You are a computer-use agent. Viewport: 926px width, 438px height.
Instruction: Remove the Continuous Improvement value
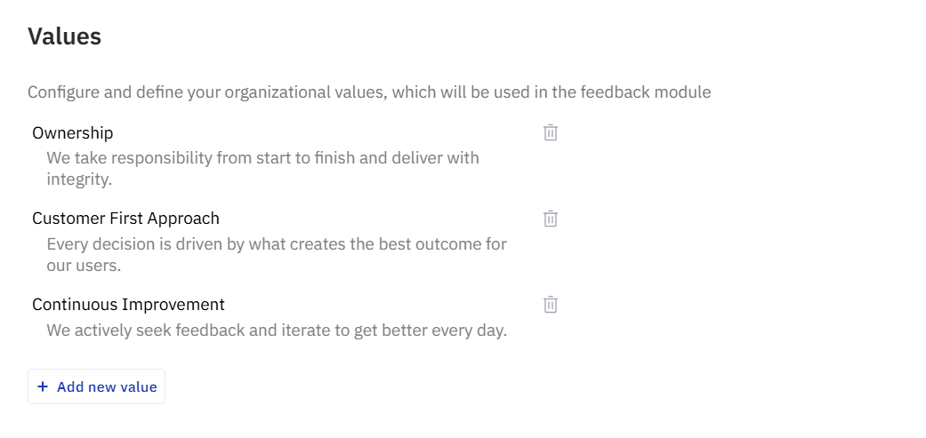(551, 305)
